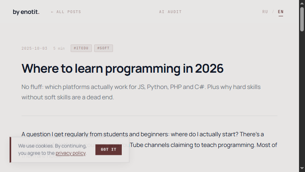Click the vertical scrollbar thumb

[x=302, y=18]
